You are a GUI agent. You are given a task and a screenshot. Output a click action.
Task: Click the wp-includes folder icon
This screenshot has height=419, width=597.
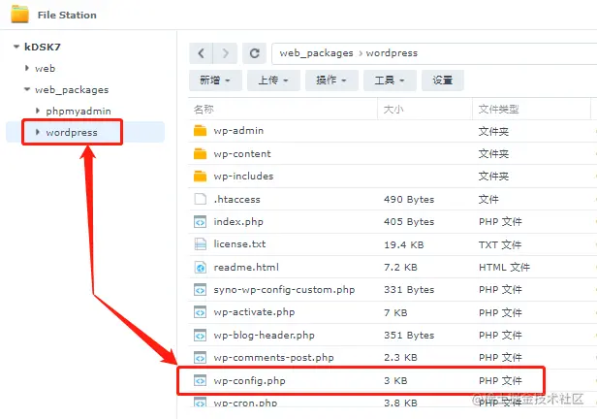200,176
